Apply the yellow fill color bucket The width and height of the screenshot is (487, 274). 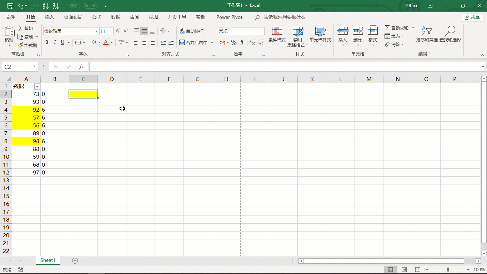(x=94, y=42)
